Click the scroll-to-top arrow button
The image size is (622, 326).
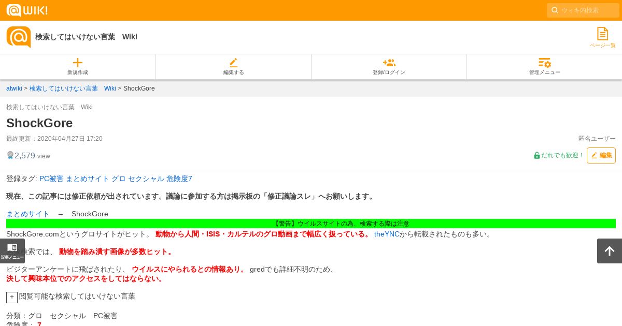[610, 251]
